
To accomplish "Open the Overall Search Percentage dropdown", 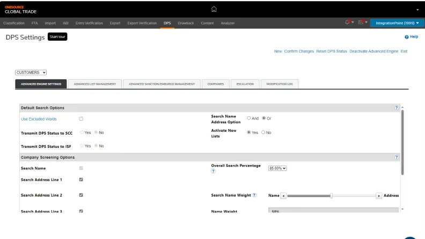I will pyautogui.click(x=277, y=168).
